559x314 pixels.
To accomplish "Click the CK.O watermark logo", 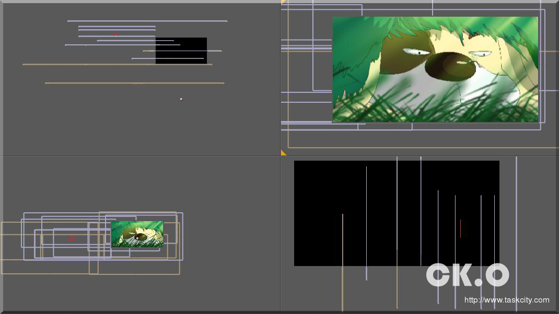I will point(467,275).
